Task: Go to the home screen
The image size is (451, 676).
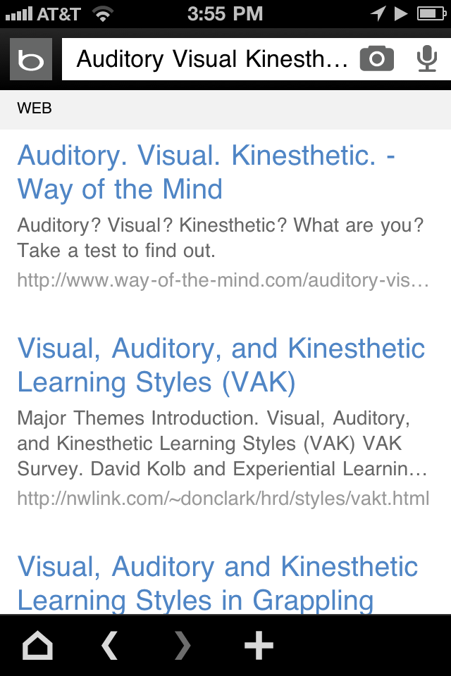Action: (x=38, y=645)
